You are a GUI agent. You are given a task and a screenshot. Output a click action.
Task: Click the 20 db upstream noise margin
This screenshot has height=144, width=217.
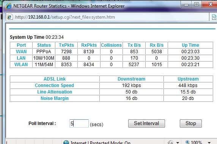click(x=188, y=98)
